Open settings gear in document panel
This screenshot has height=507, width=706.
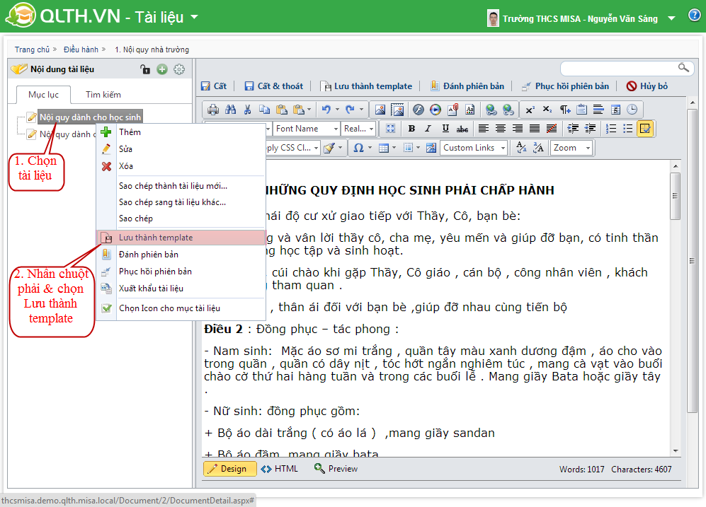pos(179,69)
